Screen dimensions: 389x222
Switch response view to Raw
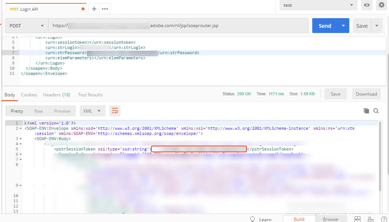[39, 110]
